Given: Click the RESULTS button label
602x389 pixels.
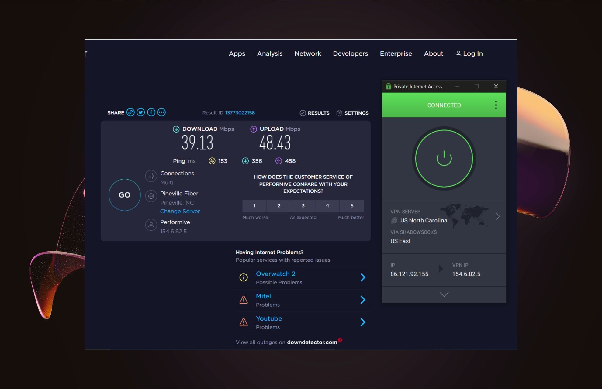Looking at the screenshot, I should 318,113.
